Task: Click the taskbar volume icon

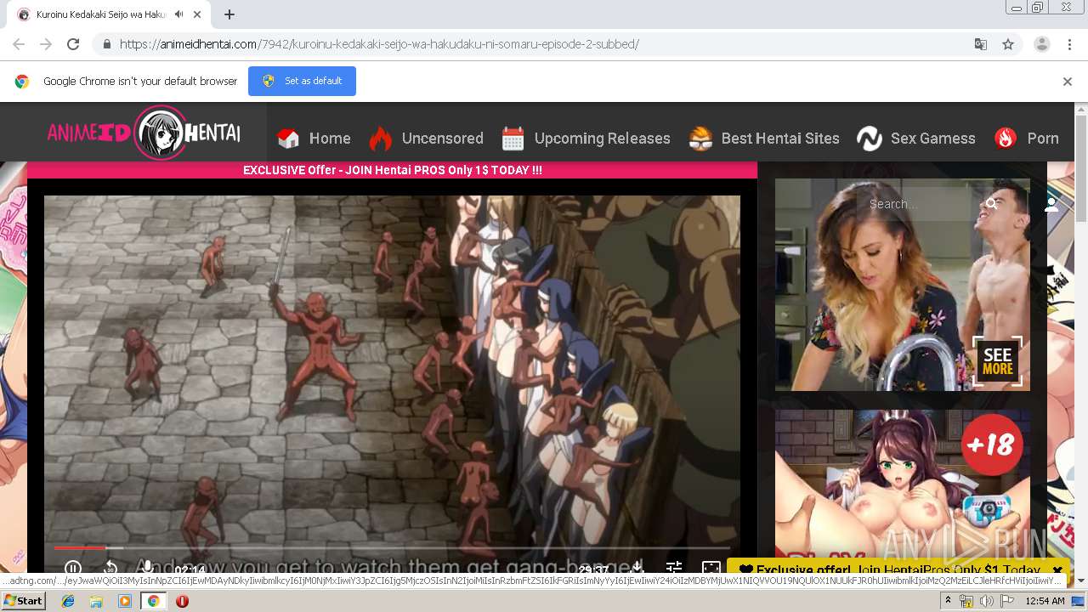Action: coord(986,601)
